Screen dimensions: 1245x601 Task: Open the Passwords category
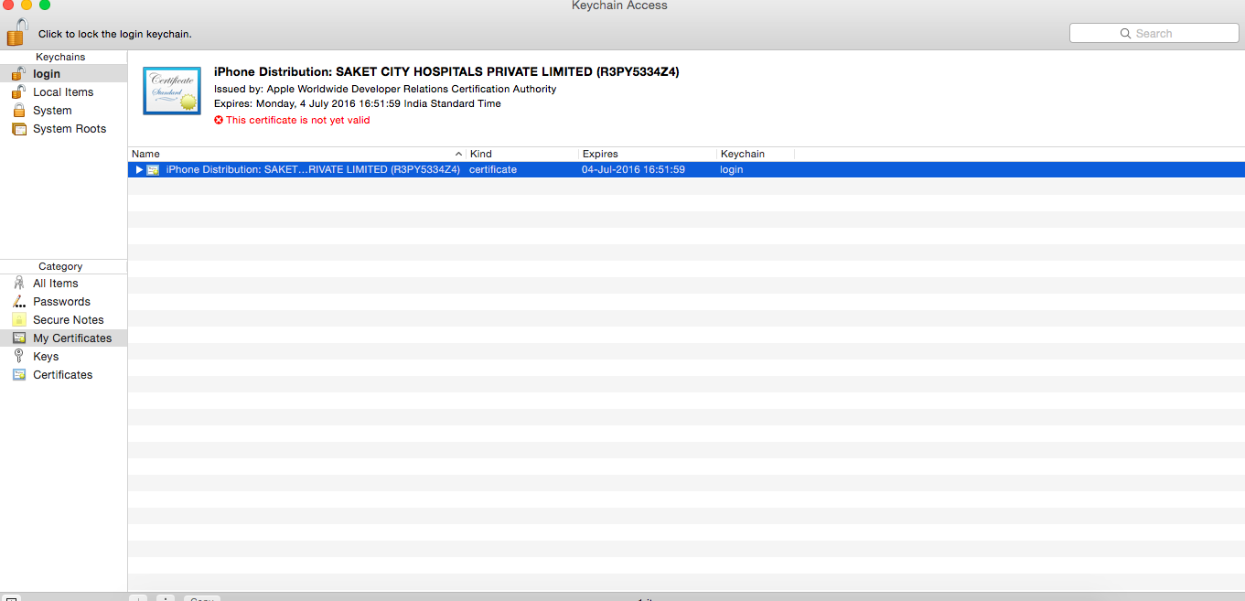63,302
